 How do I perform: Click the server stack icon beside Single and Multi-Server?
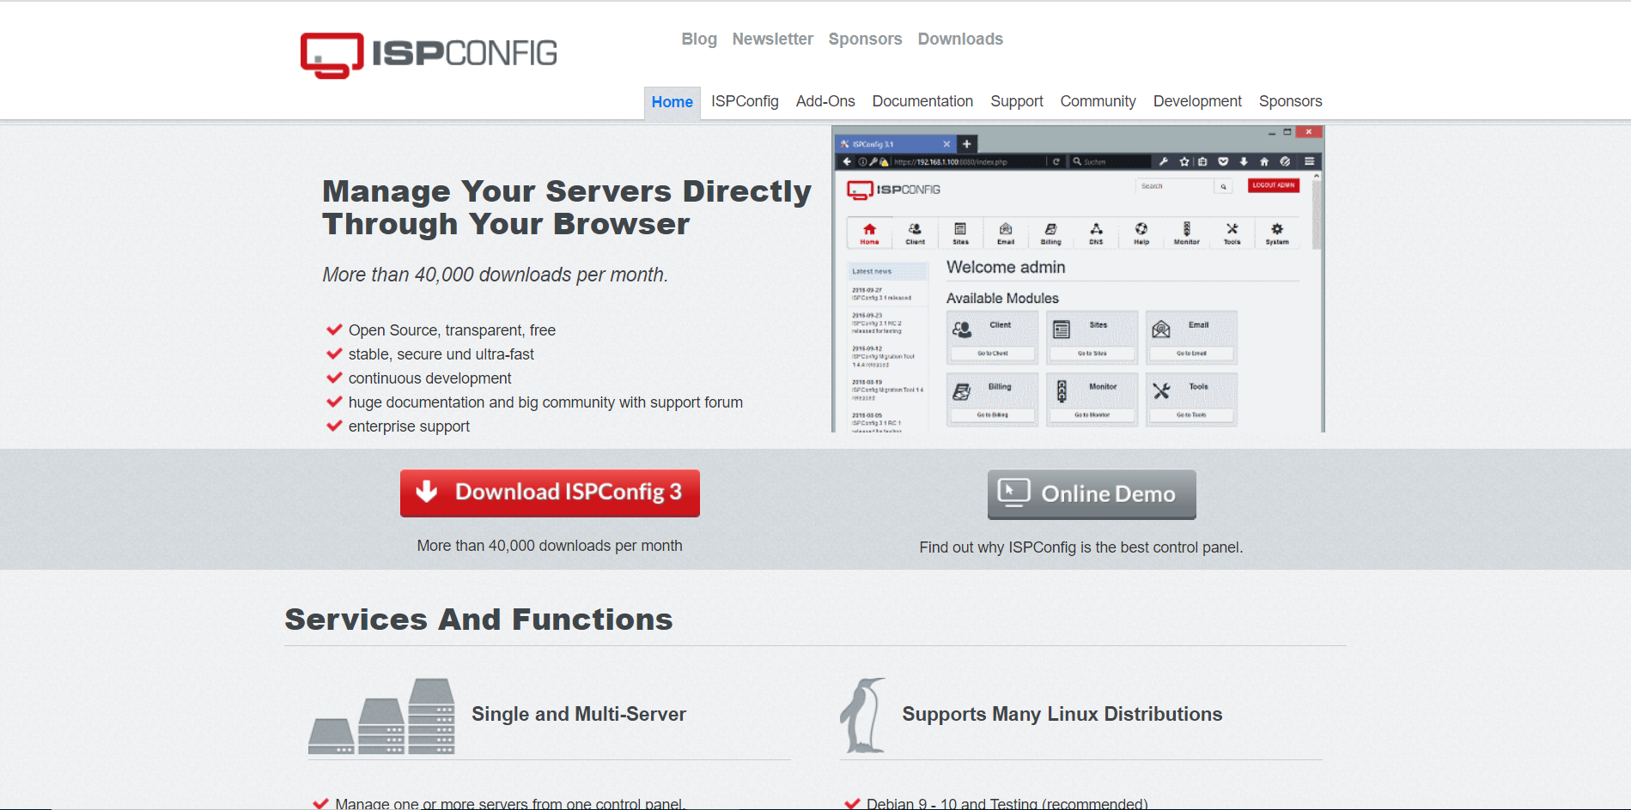pos(381,716)
